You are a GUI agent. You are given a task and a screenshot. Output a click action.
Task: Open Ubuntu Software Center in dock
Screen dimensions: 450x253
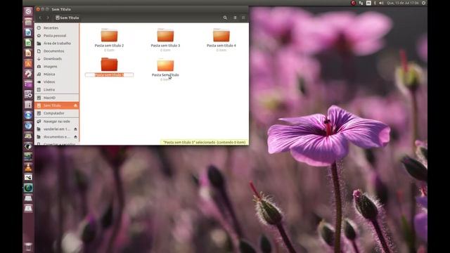coord(28,63)
